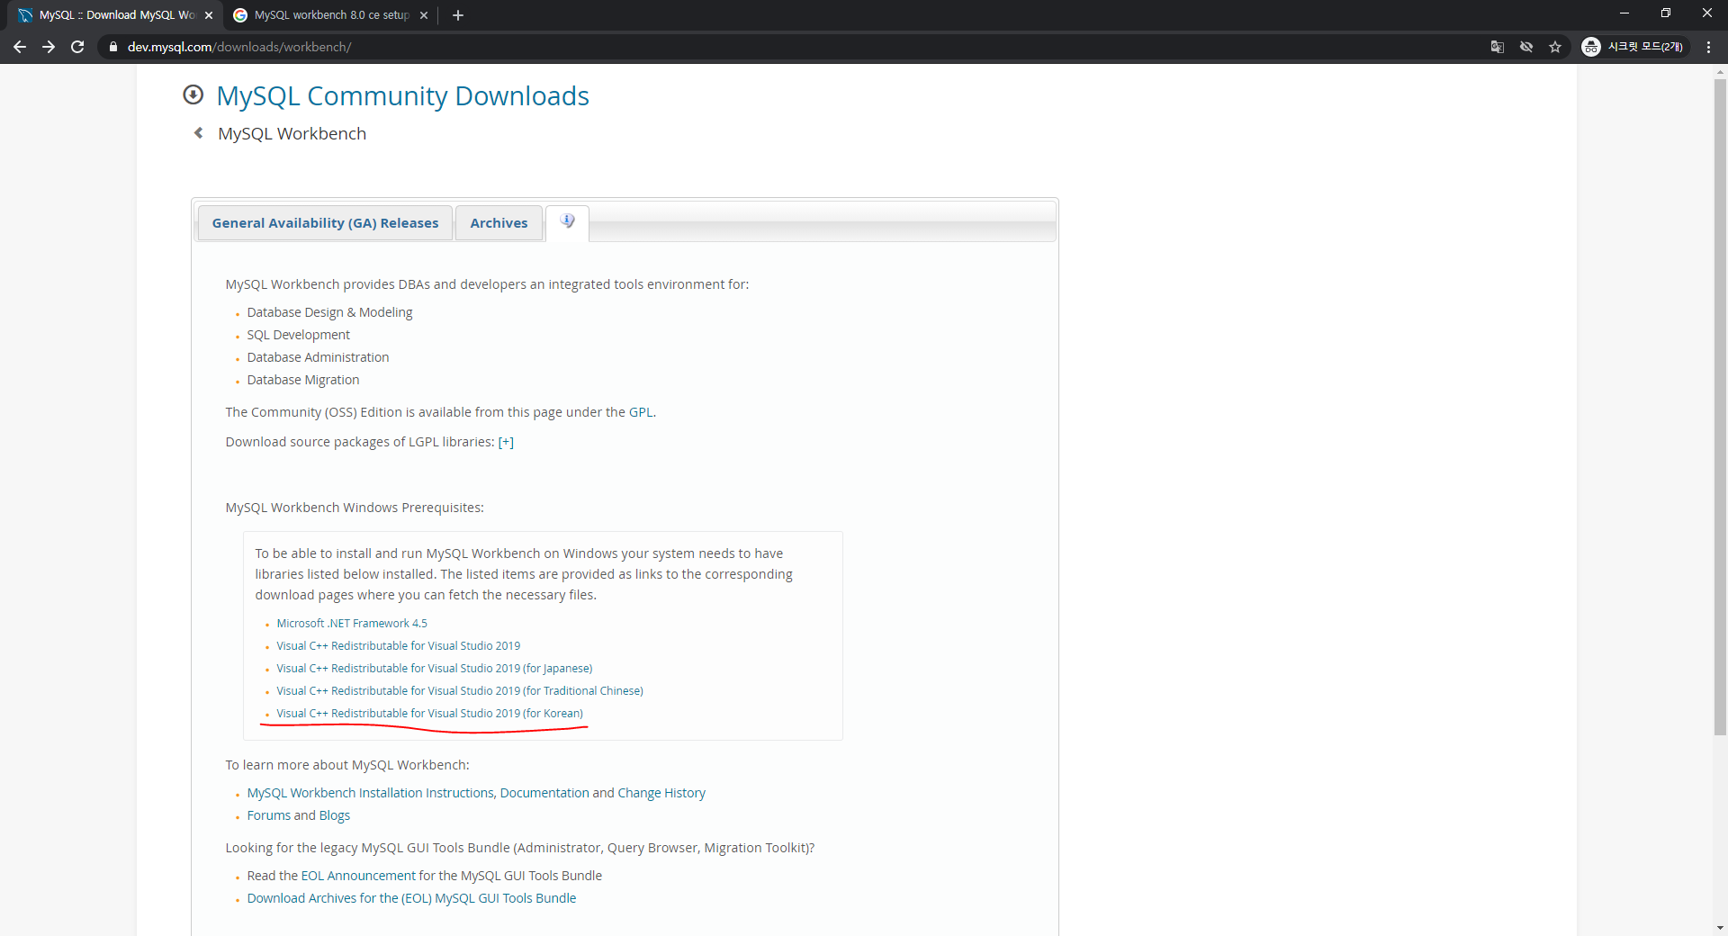This screenshot has width=1728, height=936.
Task: Click the blocked third-party cookies eye icon
Action: 1526,47
